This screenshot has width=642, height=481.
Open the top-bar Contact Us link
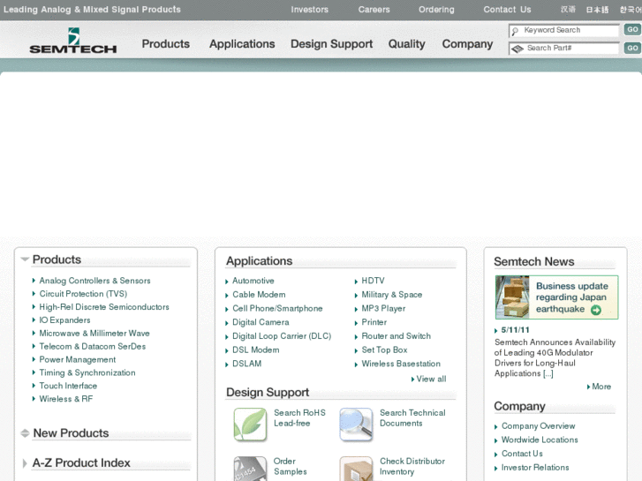507,10
